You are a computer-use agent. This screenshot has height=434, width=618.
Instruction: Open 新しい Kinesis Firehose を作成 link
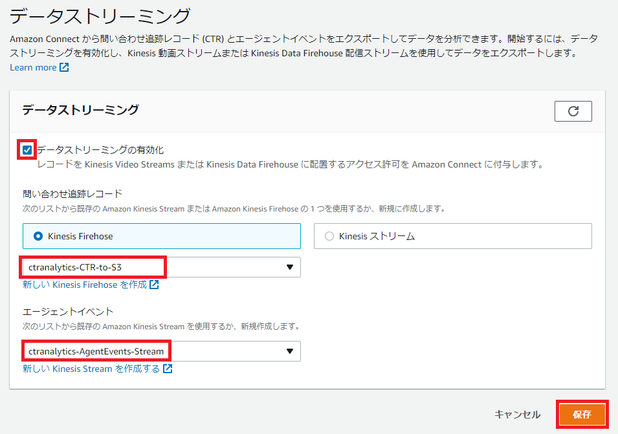(91, 285)
